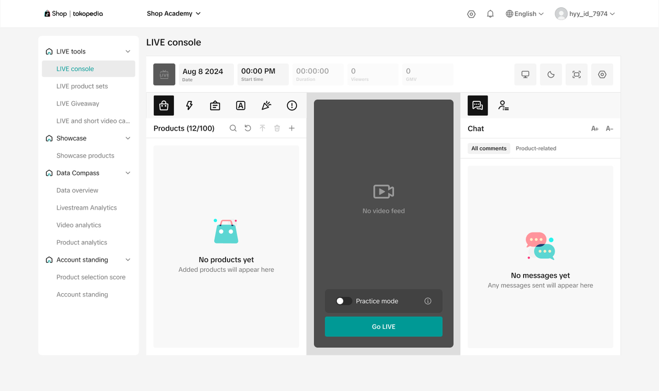Viewport: 659px width, 391px height.
Task: Click the 'Products (12/100)' heading
Action: pos(184,128)
